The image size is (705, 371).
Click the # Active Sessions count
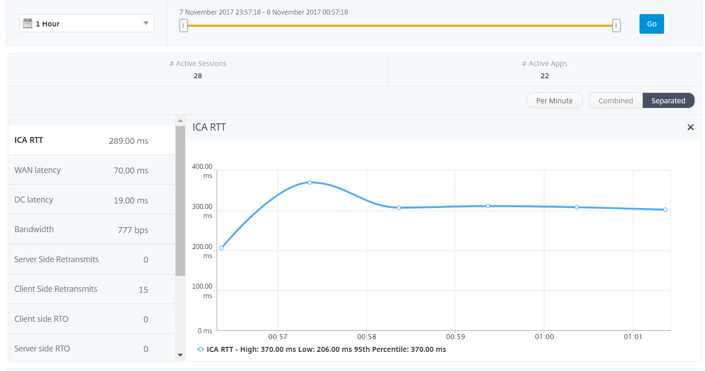pyautogui.click(x=198, y=76)
